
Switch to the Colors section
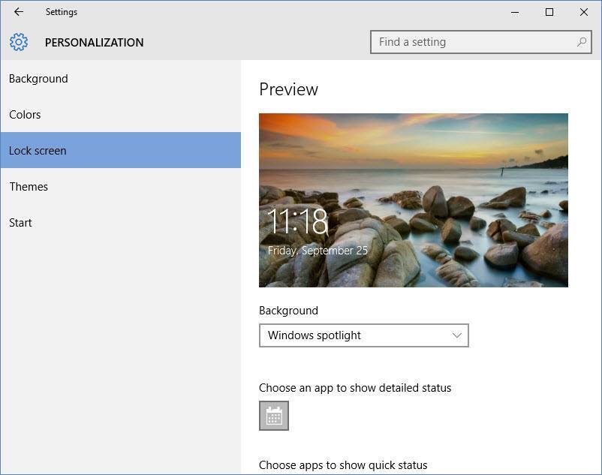pyautogui.click(x=25, y=114)
